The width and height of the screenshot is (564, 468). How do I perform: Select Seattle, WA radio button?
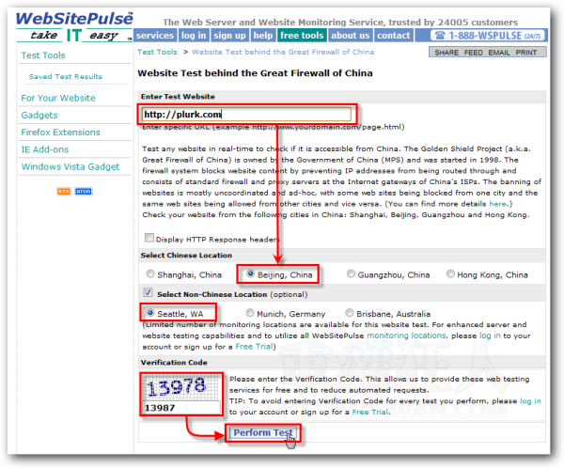pyautogui.click(x=150, y=313)
